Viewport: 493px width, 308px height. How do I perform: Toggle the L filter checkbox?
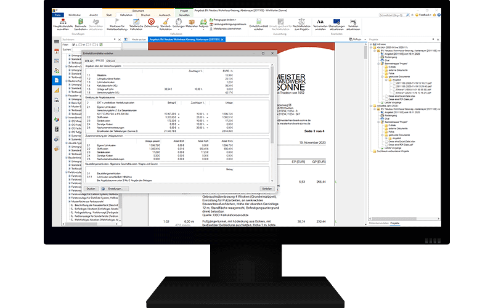coord(73,44)
